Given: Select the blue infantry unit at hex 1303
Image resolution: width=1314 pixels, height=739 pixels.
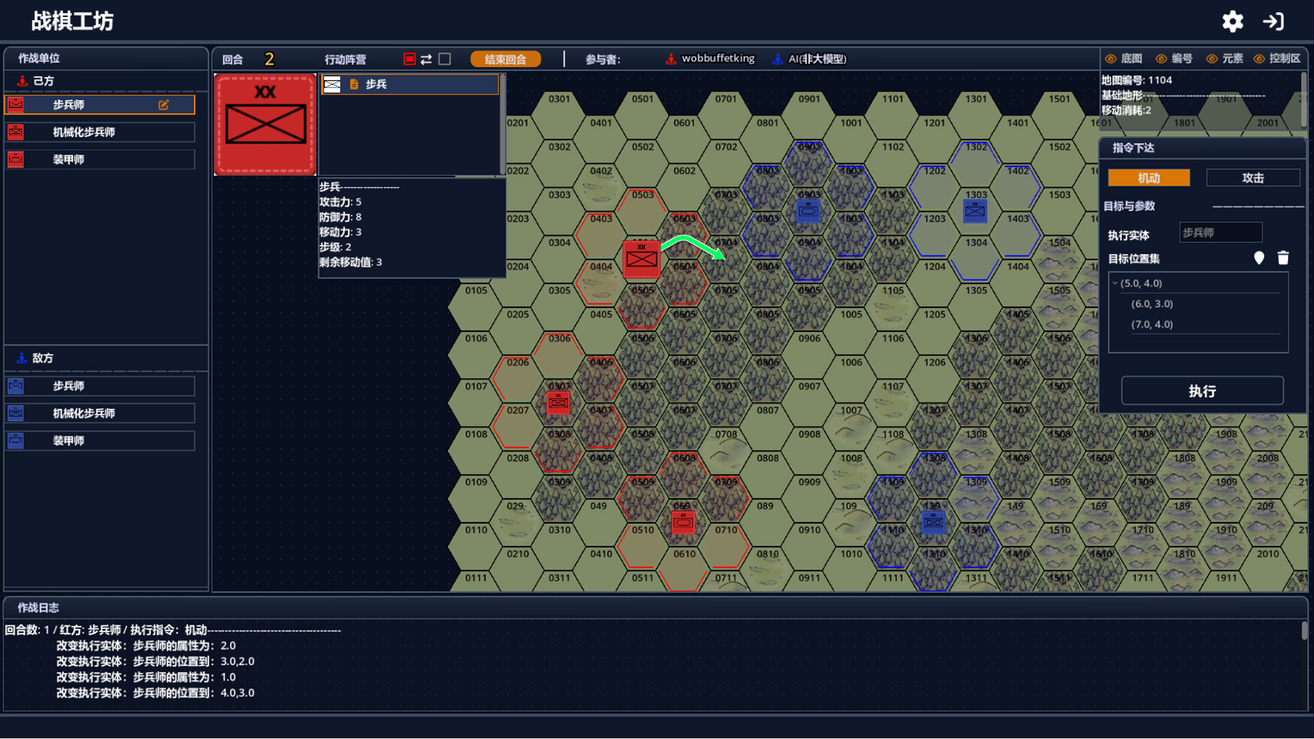Looking at the screenshot, I should pos(975,211).
